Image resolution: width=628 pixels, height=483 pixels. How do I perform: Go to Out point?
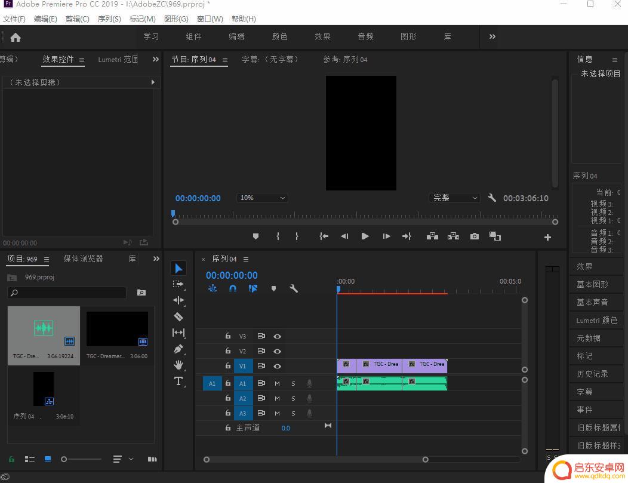click(x=407, y=236)
